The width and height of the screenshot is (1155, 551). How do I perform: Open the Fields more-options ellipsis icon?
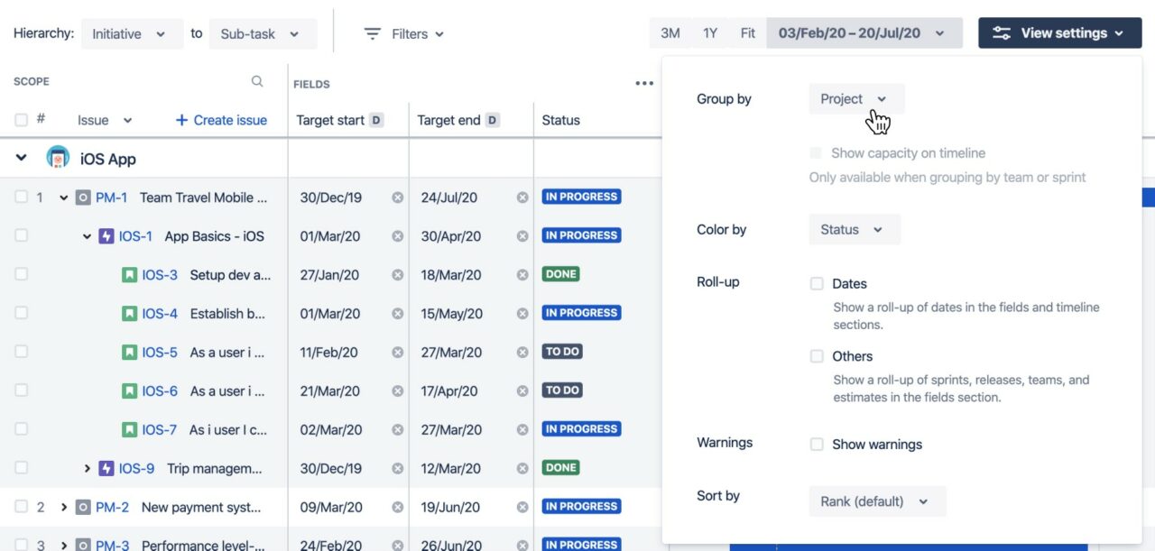(644, 82)
